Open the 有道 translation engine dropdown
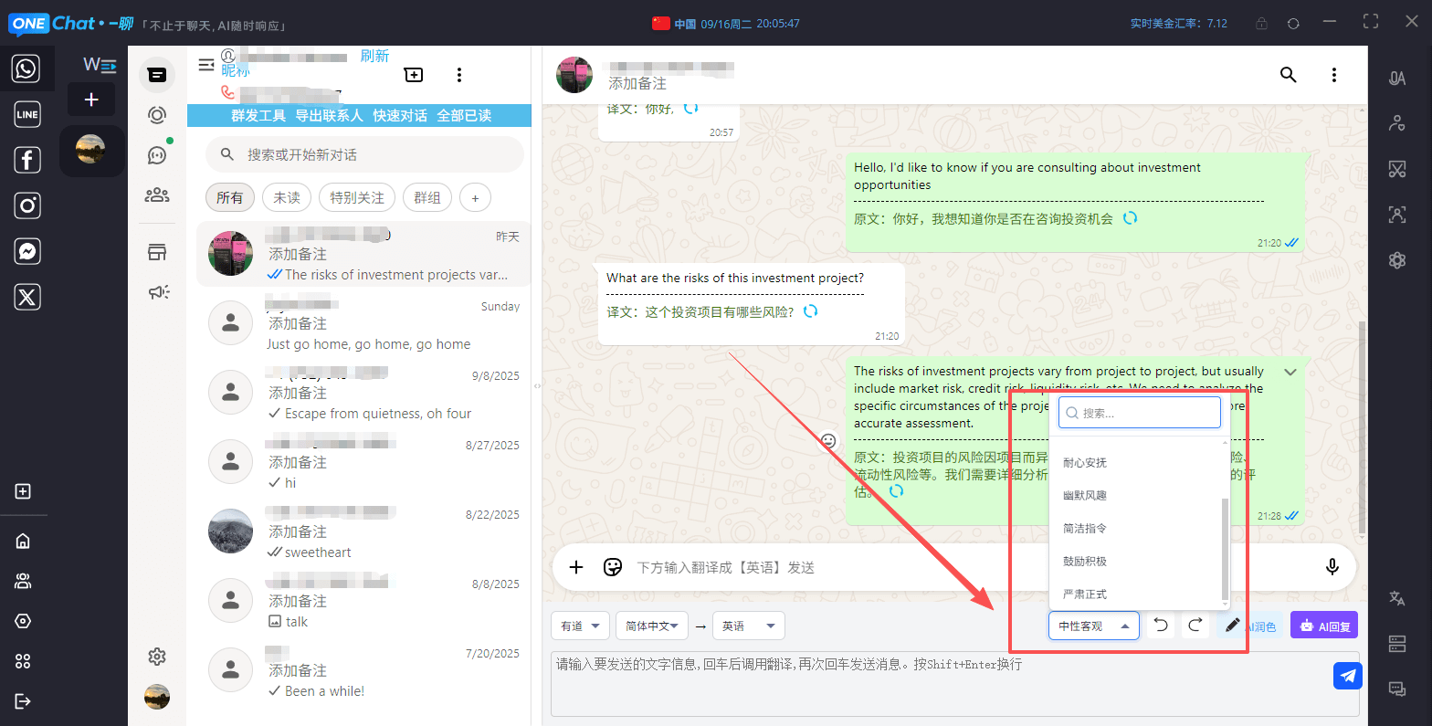Image resolution: width=1432 pixels, height=726 pixels. point(581,626)
